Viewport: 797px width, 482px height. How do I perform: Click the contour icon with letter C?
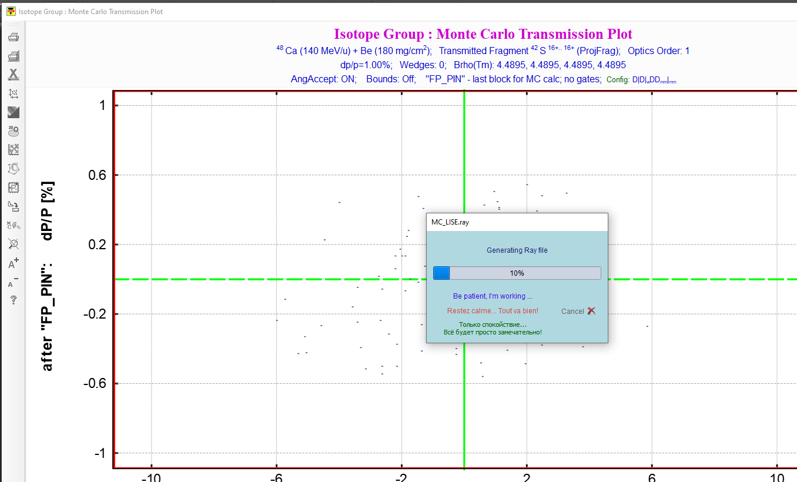(13, 168)
